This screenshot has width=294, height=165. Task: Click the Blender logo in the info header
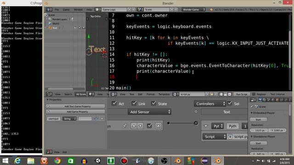click(211, 10)
